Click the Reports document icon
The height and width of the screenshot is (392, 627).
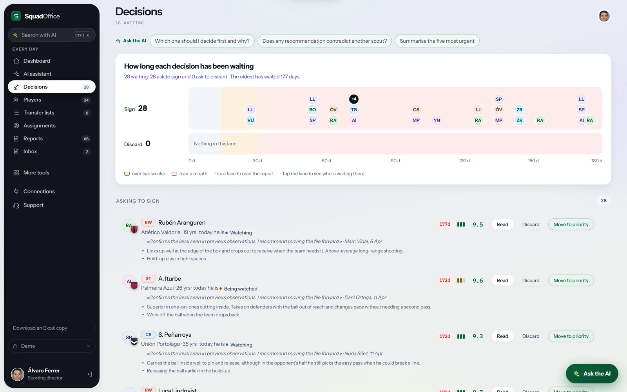16,138
